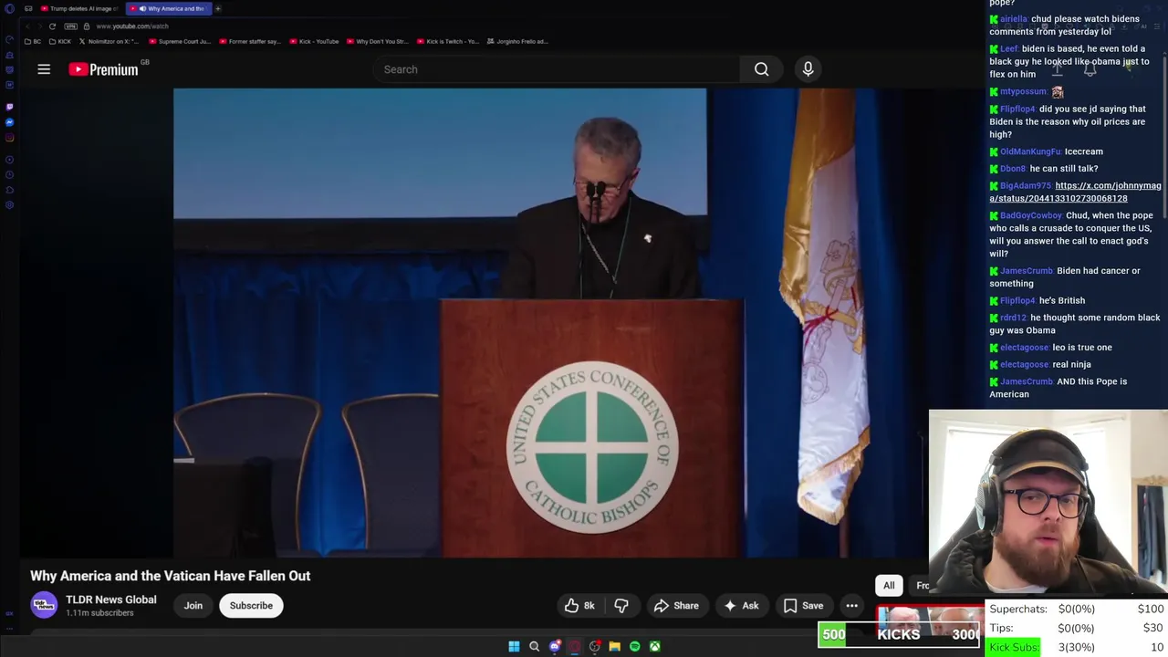The image size is (1168, 657).
Task: Open Windows Start menu
Action: 514,647
